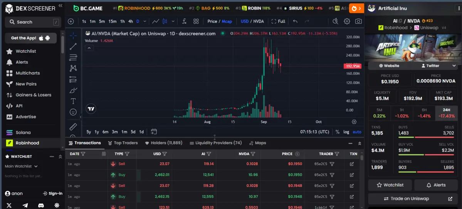The width and height of the screenshot is (462, 209).
Task: Open the forecasting and measurement tools
Action: [x=73, y=80]
